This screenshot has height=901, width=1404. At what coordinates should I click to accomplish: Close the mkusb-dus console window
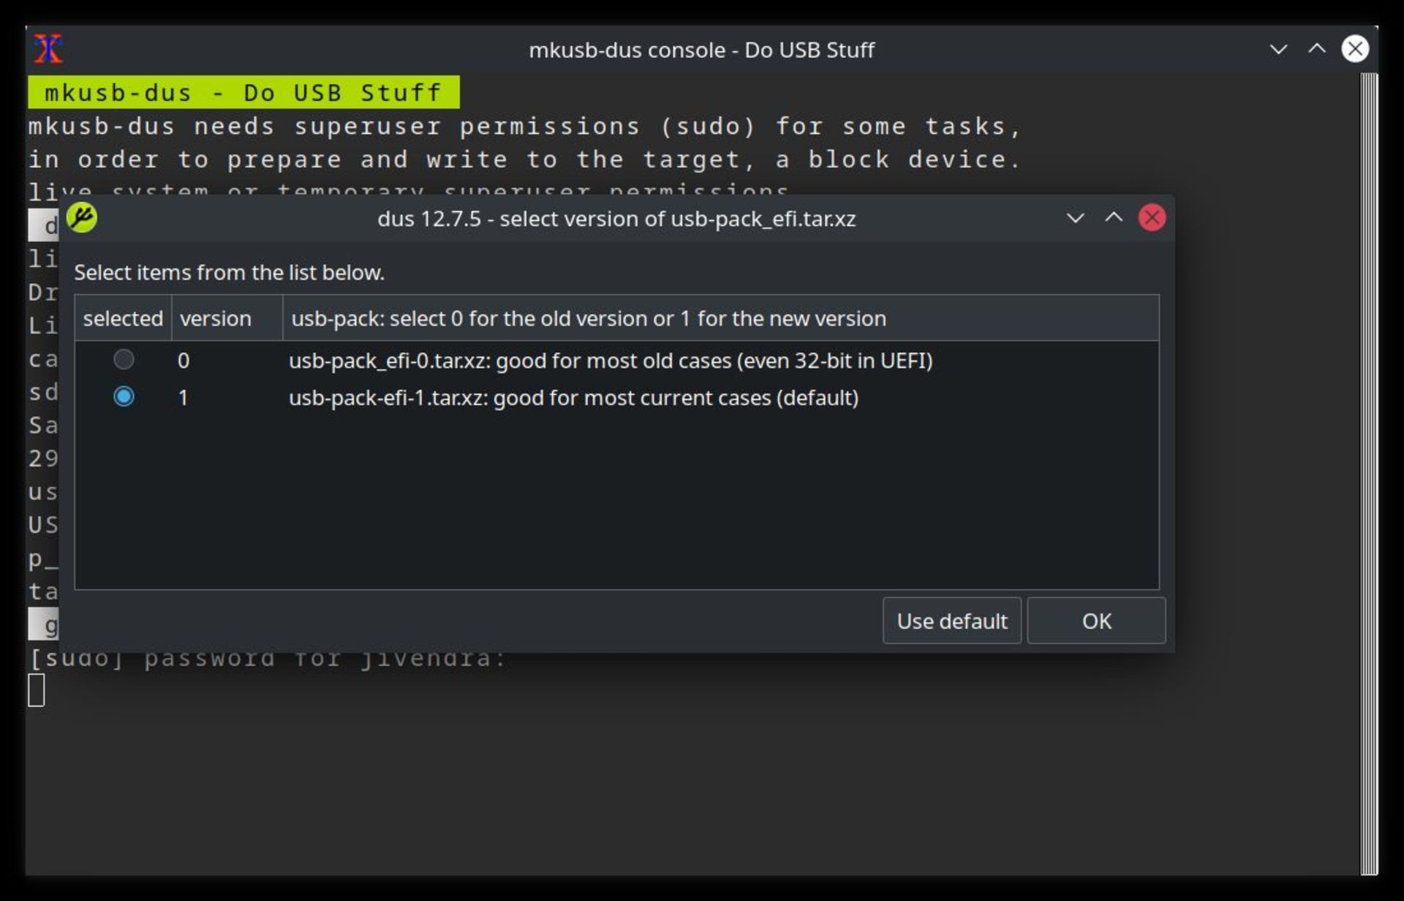1355,49
